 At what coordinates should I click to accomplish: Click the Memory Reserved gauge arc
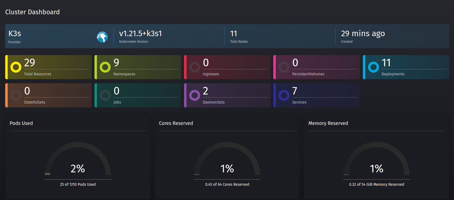pyautogui.click(x=377, y=158)
